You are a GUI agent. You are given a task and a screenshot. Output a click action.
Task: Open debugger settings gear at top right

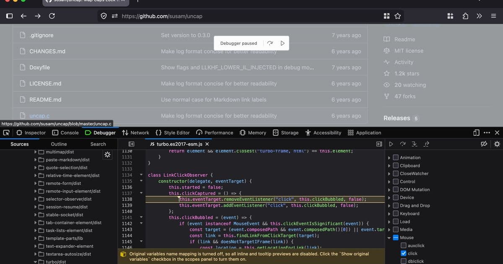coord(497,144)
